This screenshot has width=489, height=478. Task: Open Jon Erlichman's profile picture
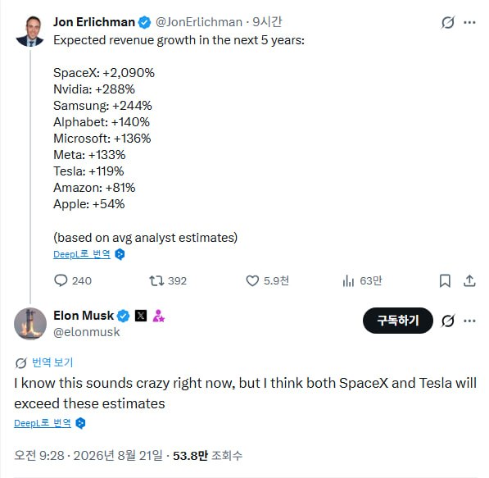tap(30, 31)
